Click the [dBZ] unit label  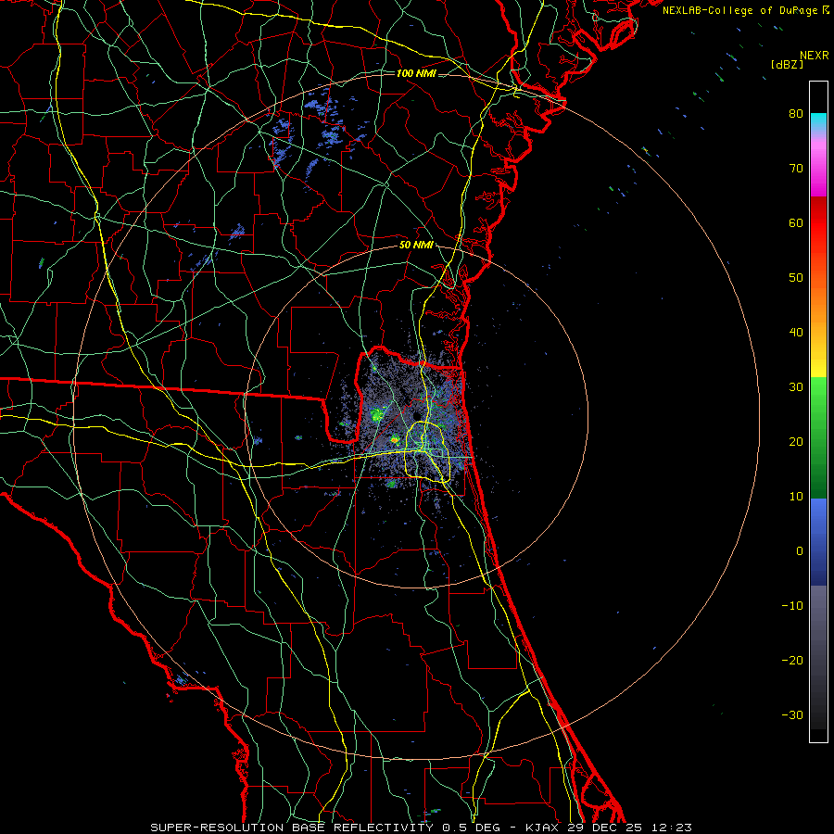pyautogui.click(x=787, y=64)
